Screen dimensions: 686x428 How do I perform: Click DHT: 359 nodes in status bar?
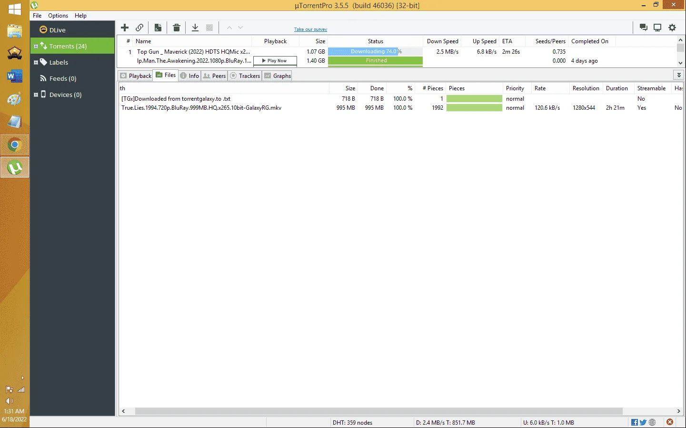[x=352, y=423]
